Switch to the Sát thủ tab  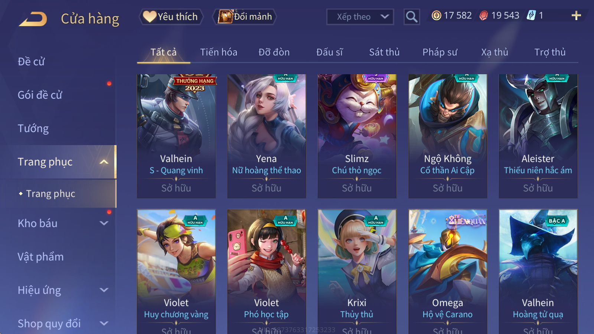[384, 52]
